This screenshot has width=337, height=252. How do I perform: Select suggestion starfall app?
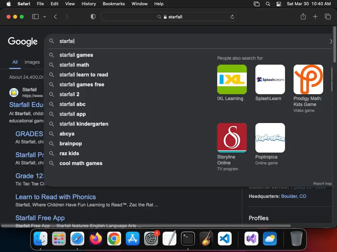(72, 114)
